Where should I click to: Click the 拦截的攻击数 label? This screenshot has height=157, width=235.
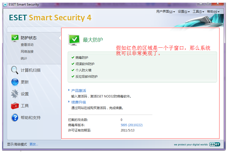(78, 120)
